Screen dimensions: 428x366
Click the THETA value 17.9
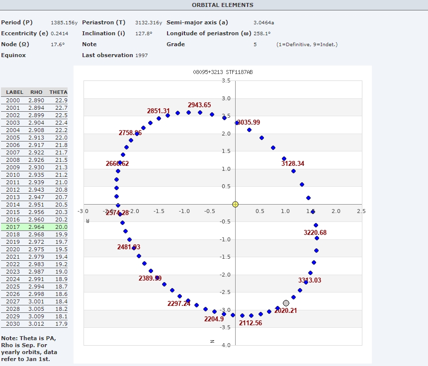click(61, 324)
